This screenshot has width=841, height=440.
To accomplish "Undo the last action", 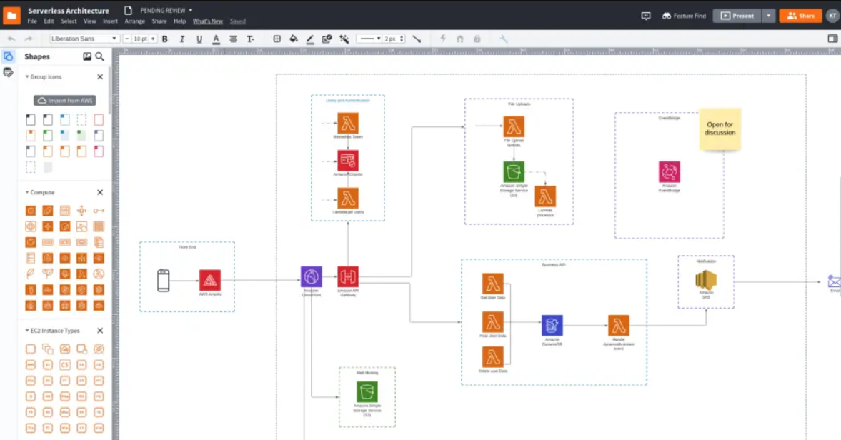I will tap(11, 39).
